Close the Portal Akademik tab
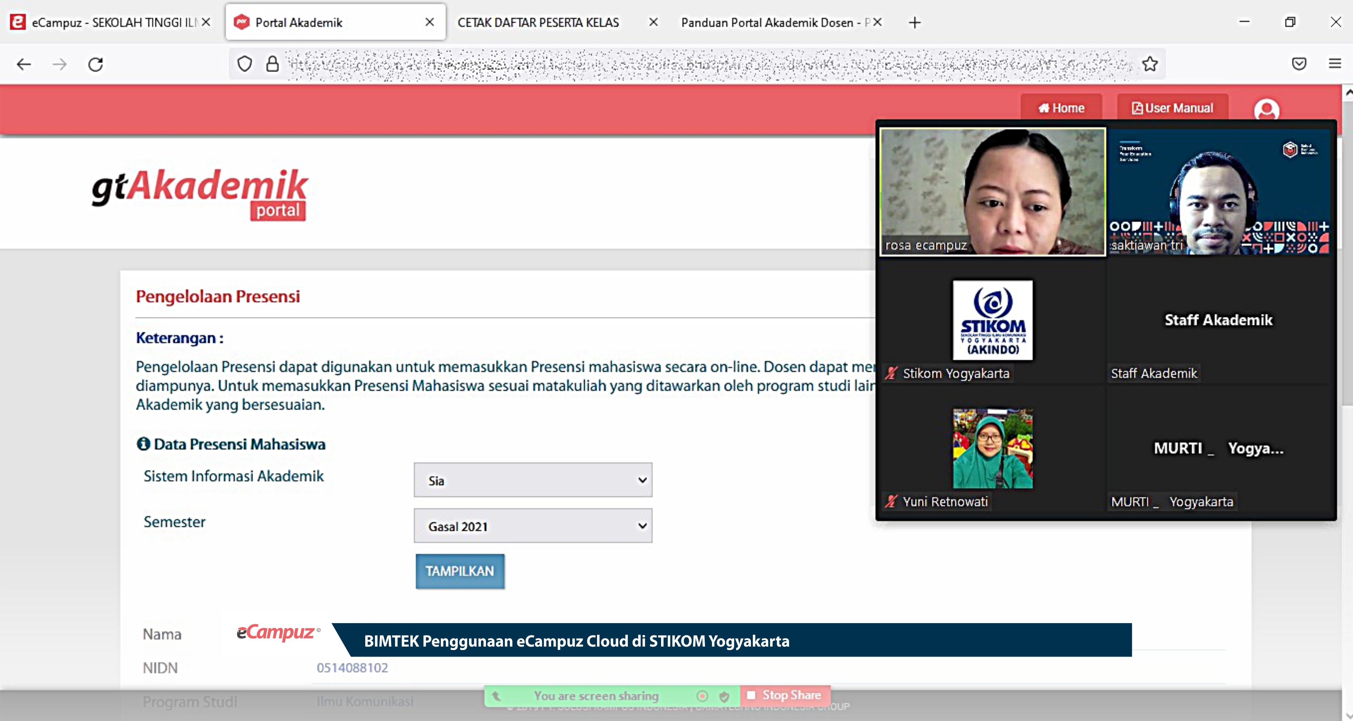 [x=430, y=22]
